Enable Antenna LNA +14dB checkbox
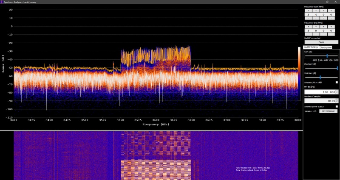 (337, 82)
